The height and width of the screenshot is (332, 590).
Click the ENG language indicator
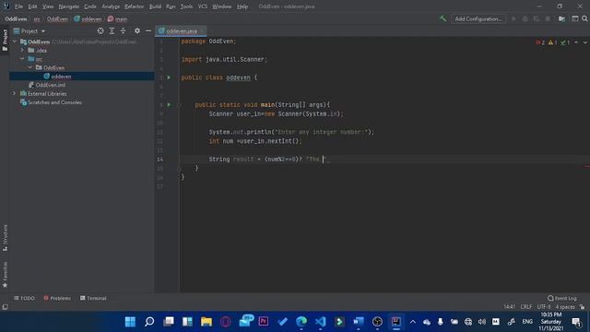point(527,322)
